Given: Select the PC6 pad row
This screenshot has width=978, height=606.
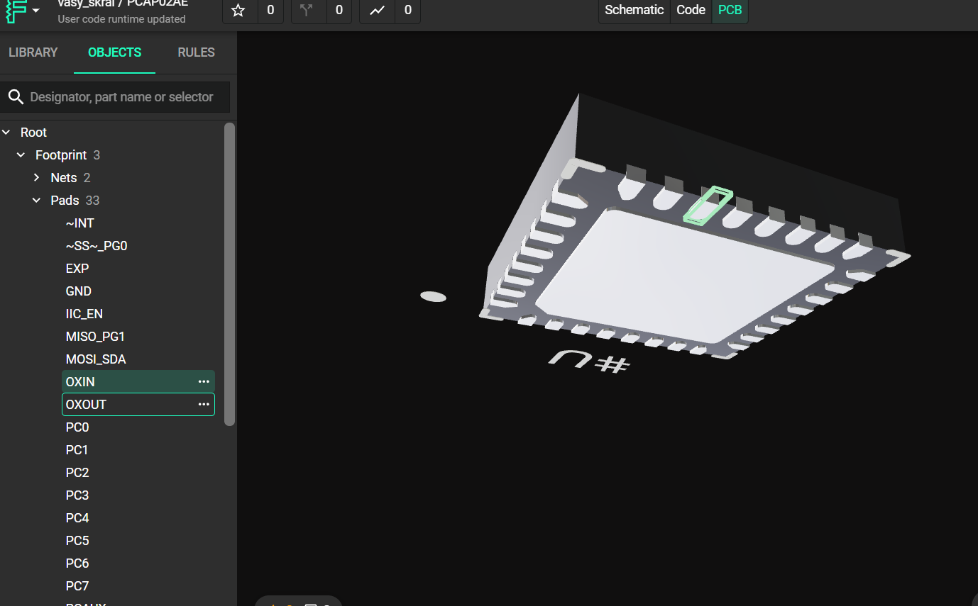Looking at the screenshot, I should [x=138, y=563].
